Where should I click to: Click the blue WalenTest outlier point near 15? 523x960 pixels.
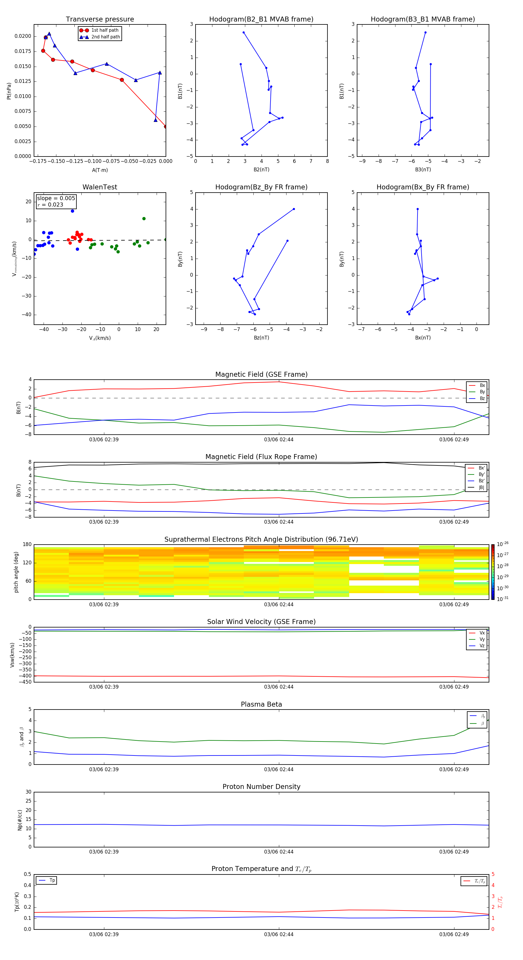click(73, 211)
